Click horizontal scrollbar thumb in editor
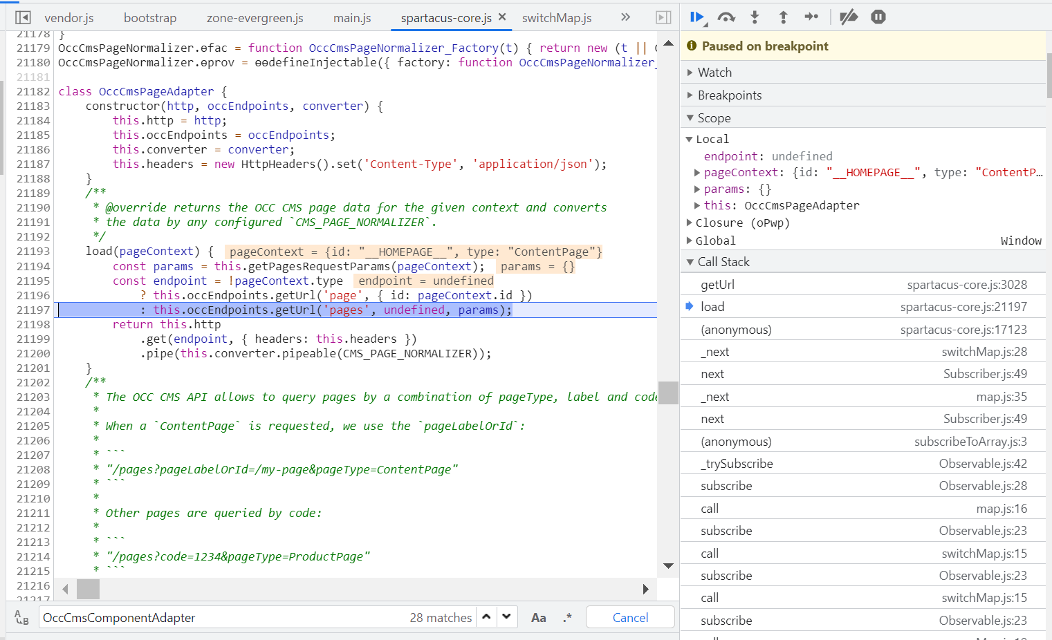 click(x=88, y=589)
